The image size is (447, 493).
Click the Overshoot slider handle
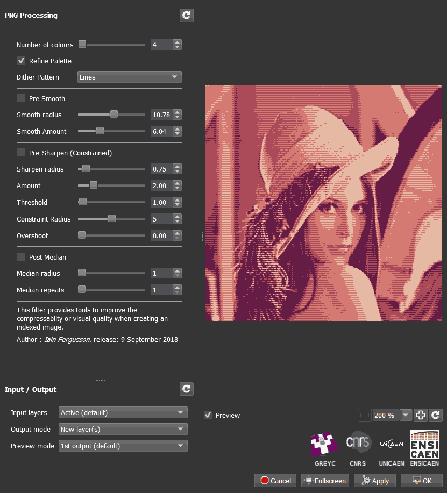point(82,235)
